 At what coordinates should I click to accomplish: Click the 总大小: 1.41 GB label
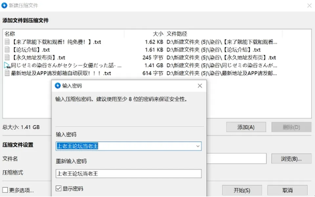pyautogui.click(x=21, y=127)
